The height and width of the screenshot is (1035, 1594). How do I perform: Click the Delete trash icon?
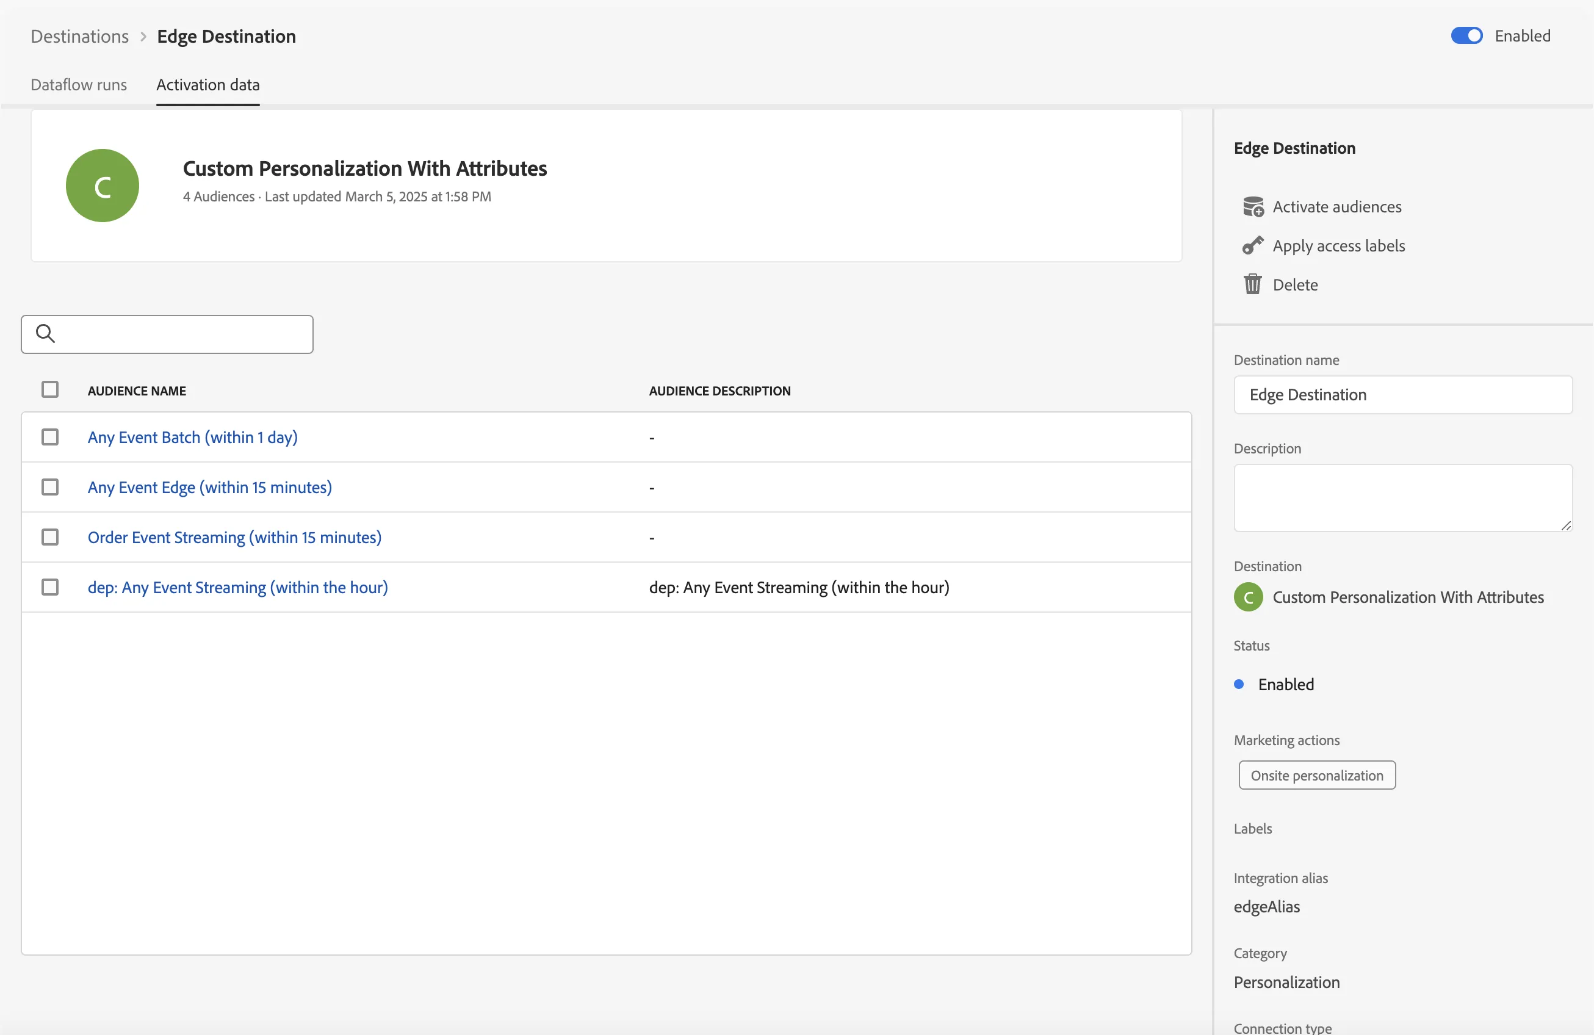click(1252, 285)
